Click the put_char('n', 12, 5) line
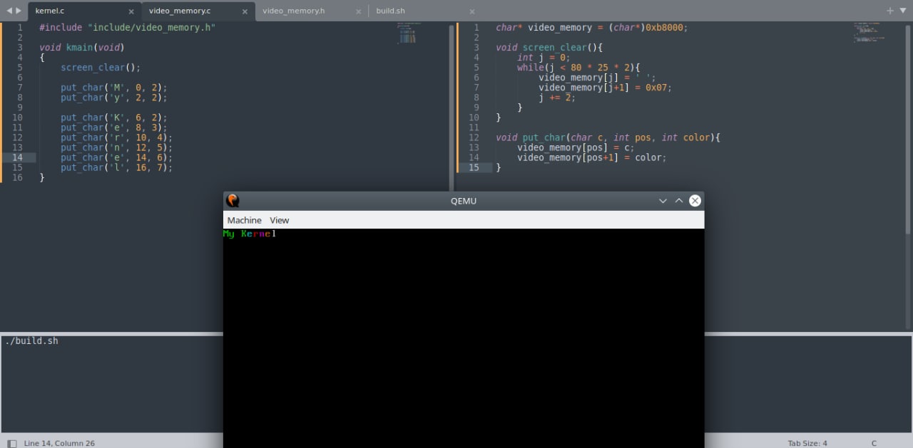This screenshot has width=913, height=448. coord(116,147)
